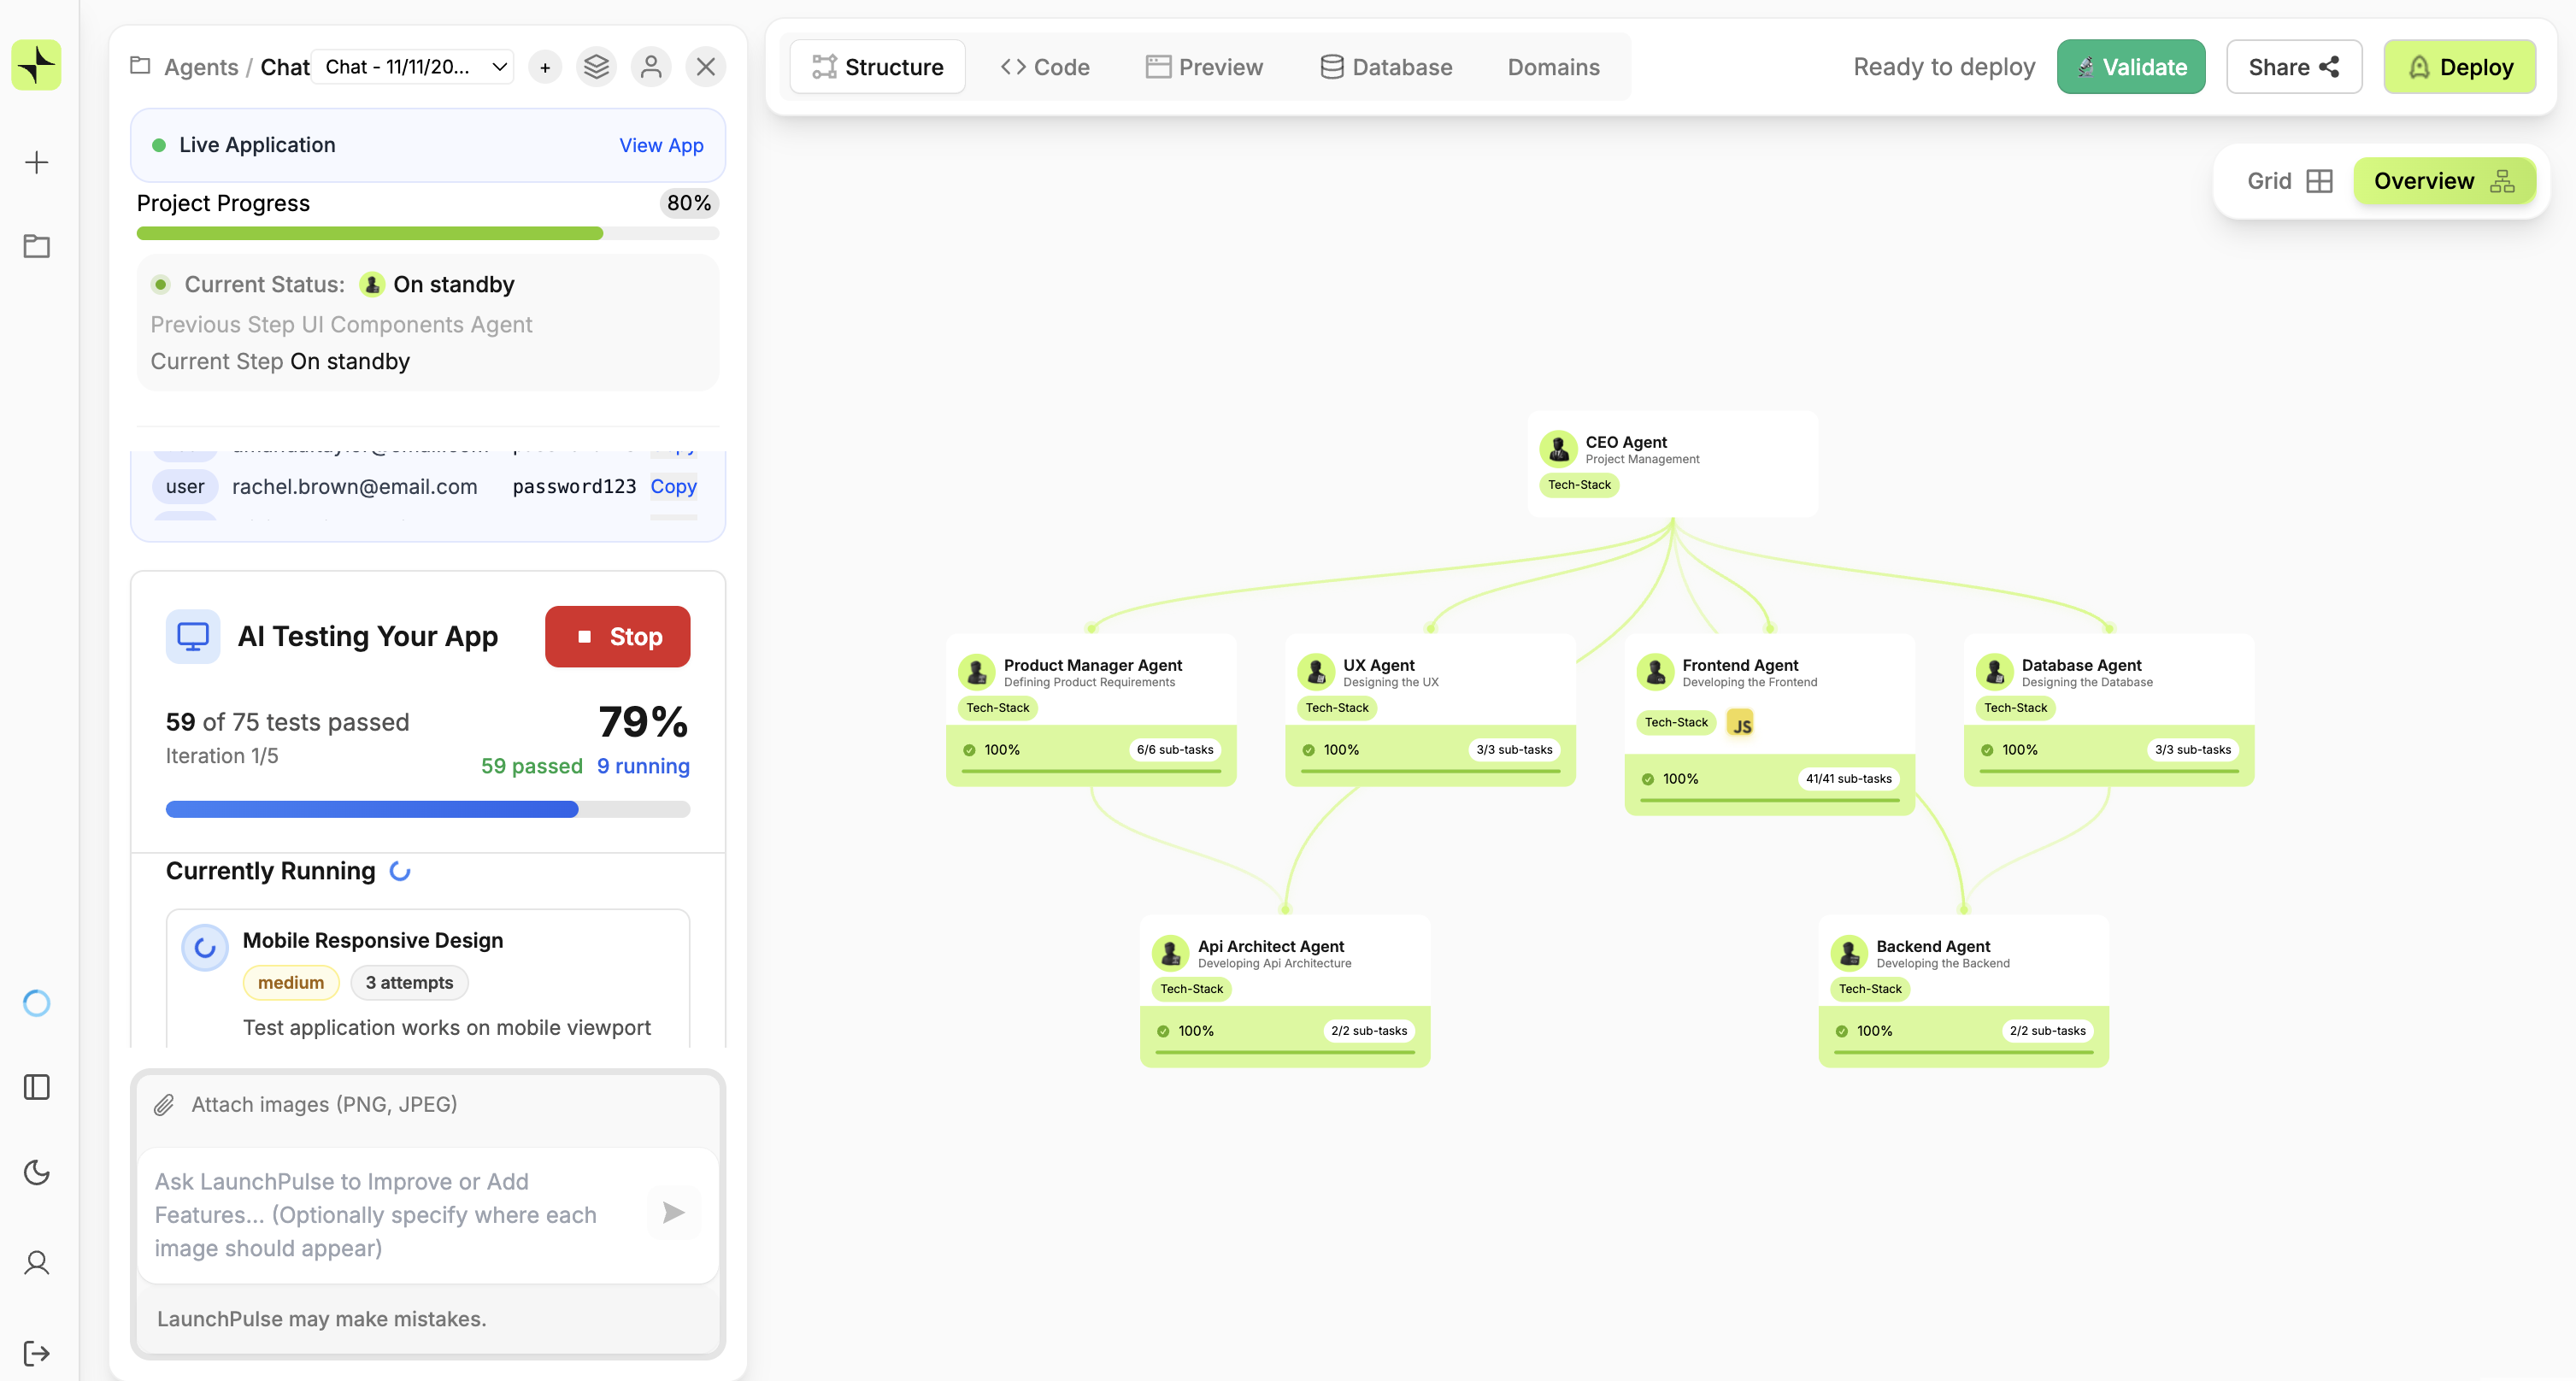Open the split-panel layout icon in sidebar
2576x1381 pixels.
point(36,1087)
